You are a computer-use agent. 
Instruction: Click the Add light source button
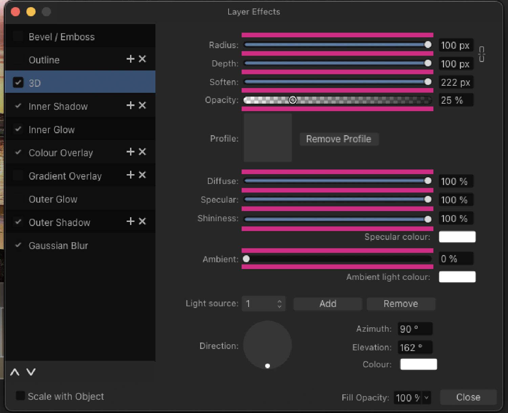tap(327, 304)
